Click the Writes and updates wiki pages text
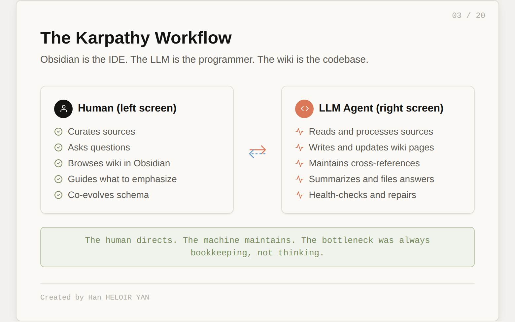The height and width of the screenshot is (322, 515). click(x=371, y=147)
